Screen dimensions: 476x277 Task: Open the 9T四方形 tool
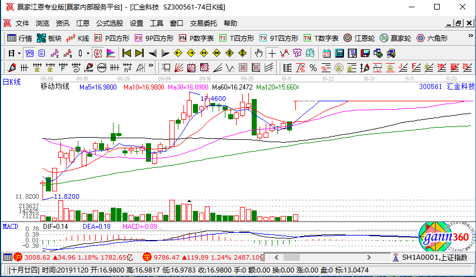(279, 38)
